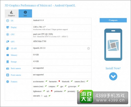Click the Features gear icon

pos(8,82)
